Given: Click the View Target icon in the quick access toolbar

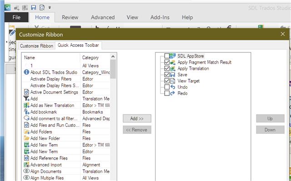Looking at the screenshot, I should click(x=42, y=8).
